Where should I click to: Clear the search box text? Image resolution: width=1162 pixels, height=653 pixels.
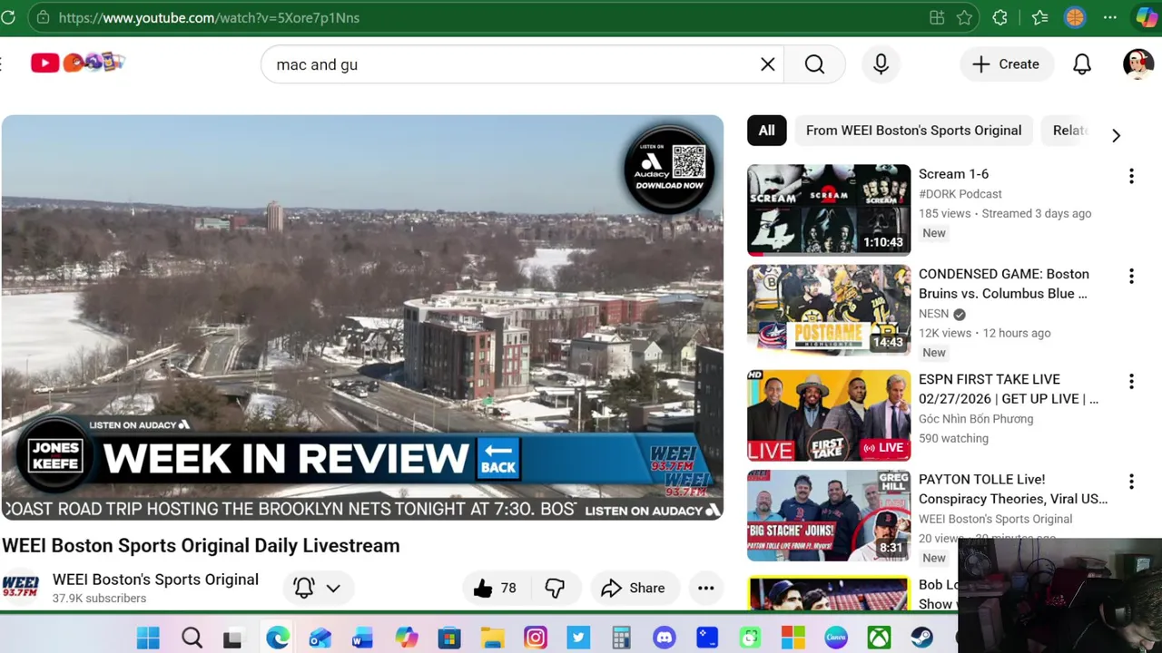767,64
